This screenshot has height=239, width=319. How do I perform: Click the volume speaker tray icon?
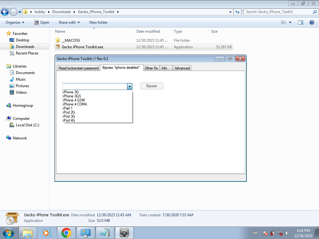[287, 233]
